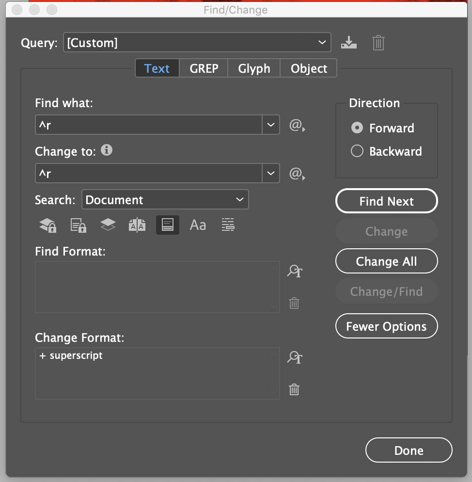Expand the Query dropdown
Viewport: 472px width, 482px height.
(322, 43)
